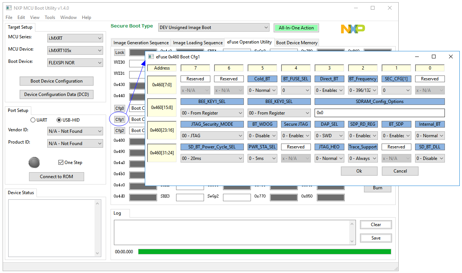Open the BT_SDP dropdown

(396, 136)
